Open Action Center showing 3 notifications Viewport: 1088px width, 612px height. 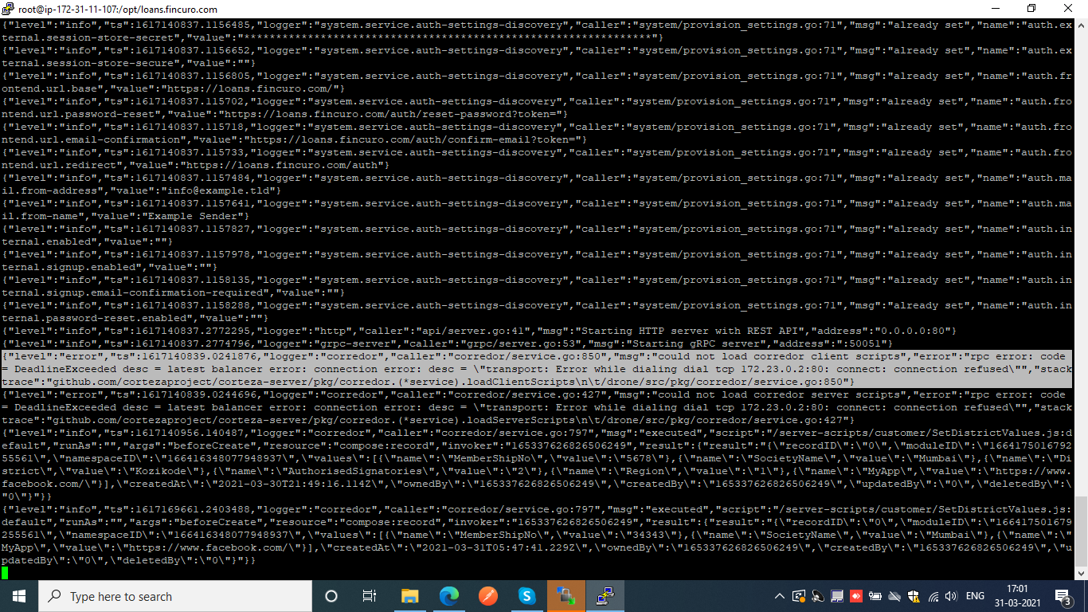1062,596
